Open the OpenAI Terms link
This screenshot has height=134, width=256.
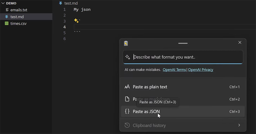174,70
